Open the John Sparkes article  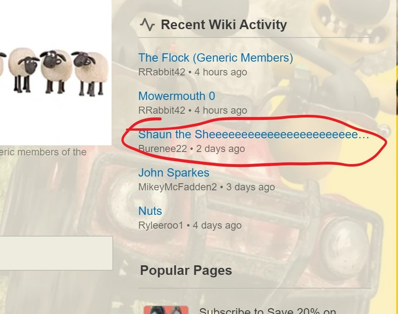[x=174, y=172]
